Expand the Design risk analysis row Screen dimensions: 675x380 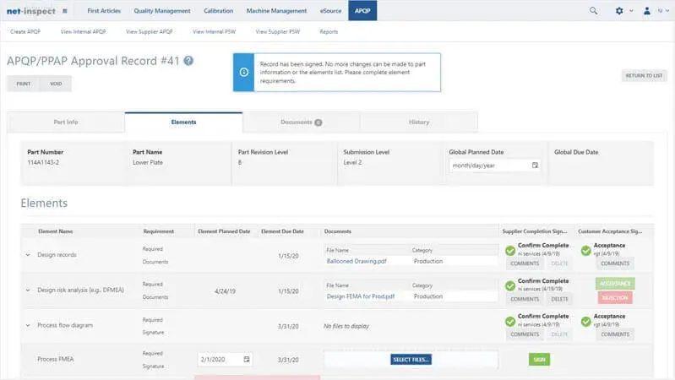(x=27, y=290)
